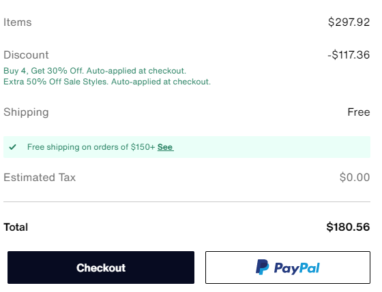Click the PayPal double-P logo icon
The image size is (382, 292).
click(x=263, y=267)
